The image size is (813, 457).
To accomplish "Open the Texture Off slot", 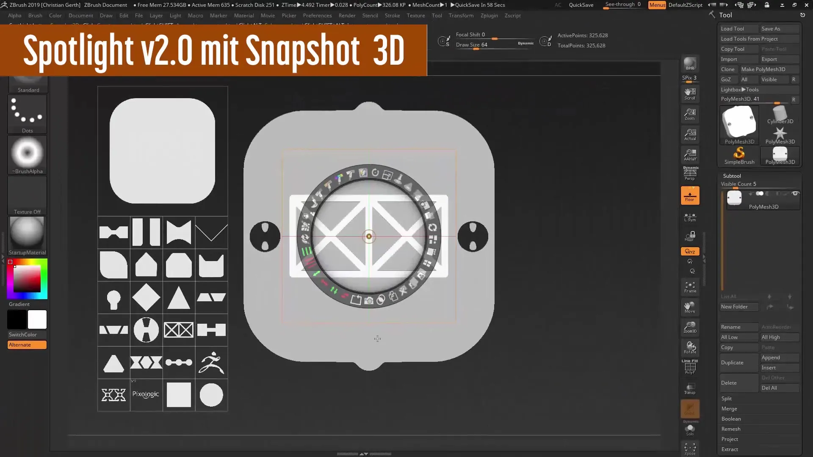I will [x=27, y=195].
